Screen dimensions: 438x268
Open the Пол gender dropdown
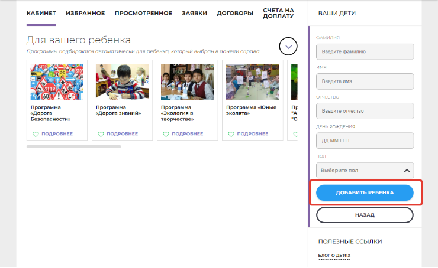[x=365, y=171]
